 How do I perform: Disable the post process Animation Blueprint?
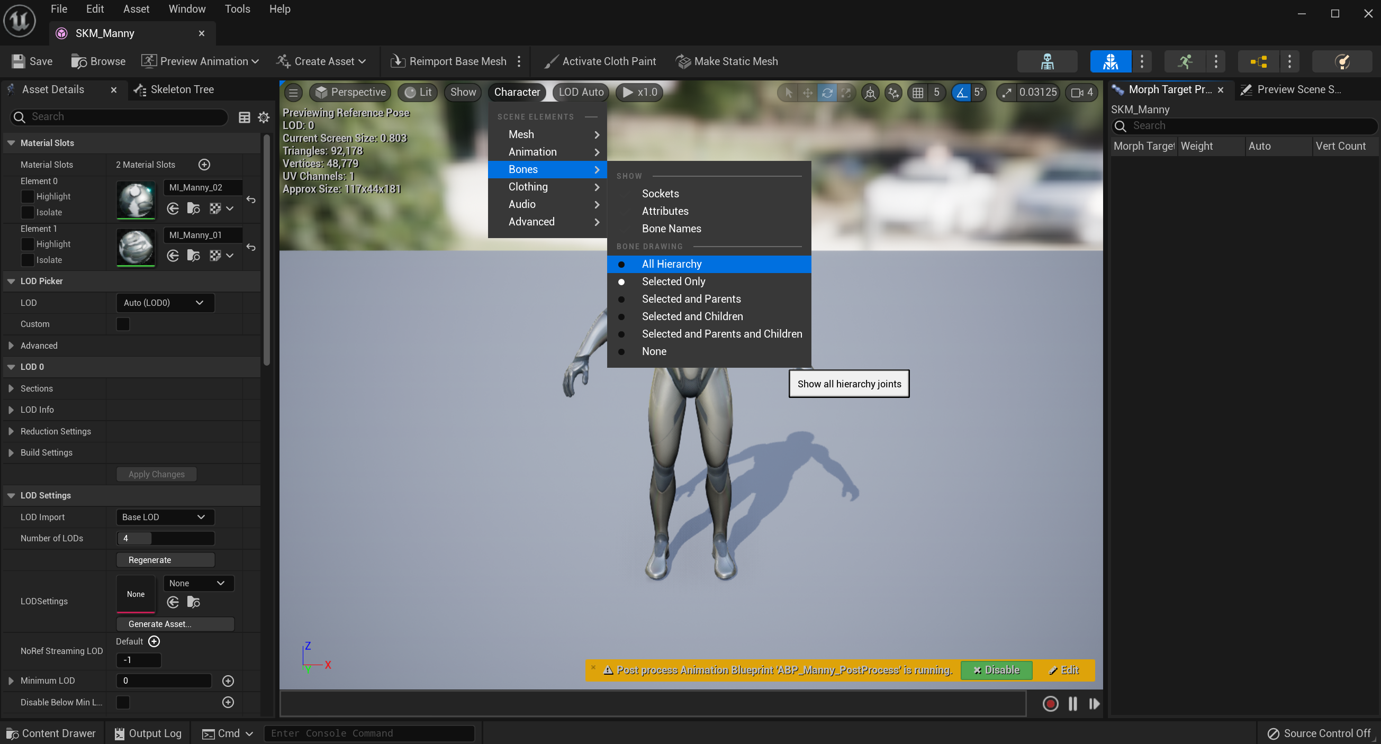pyautogui.click(x=996, y=670)
